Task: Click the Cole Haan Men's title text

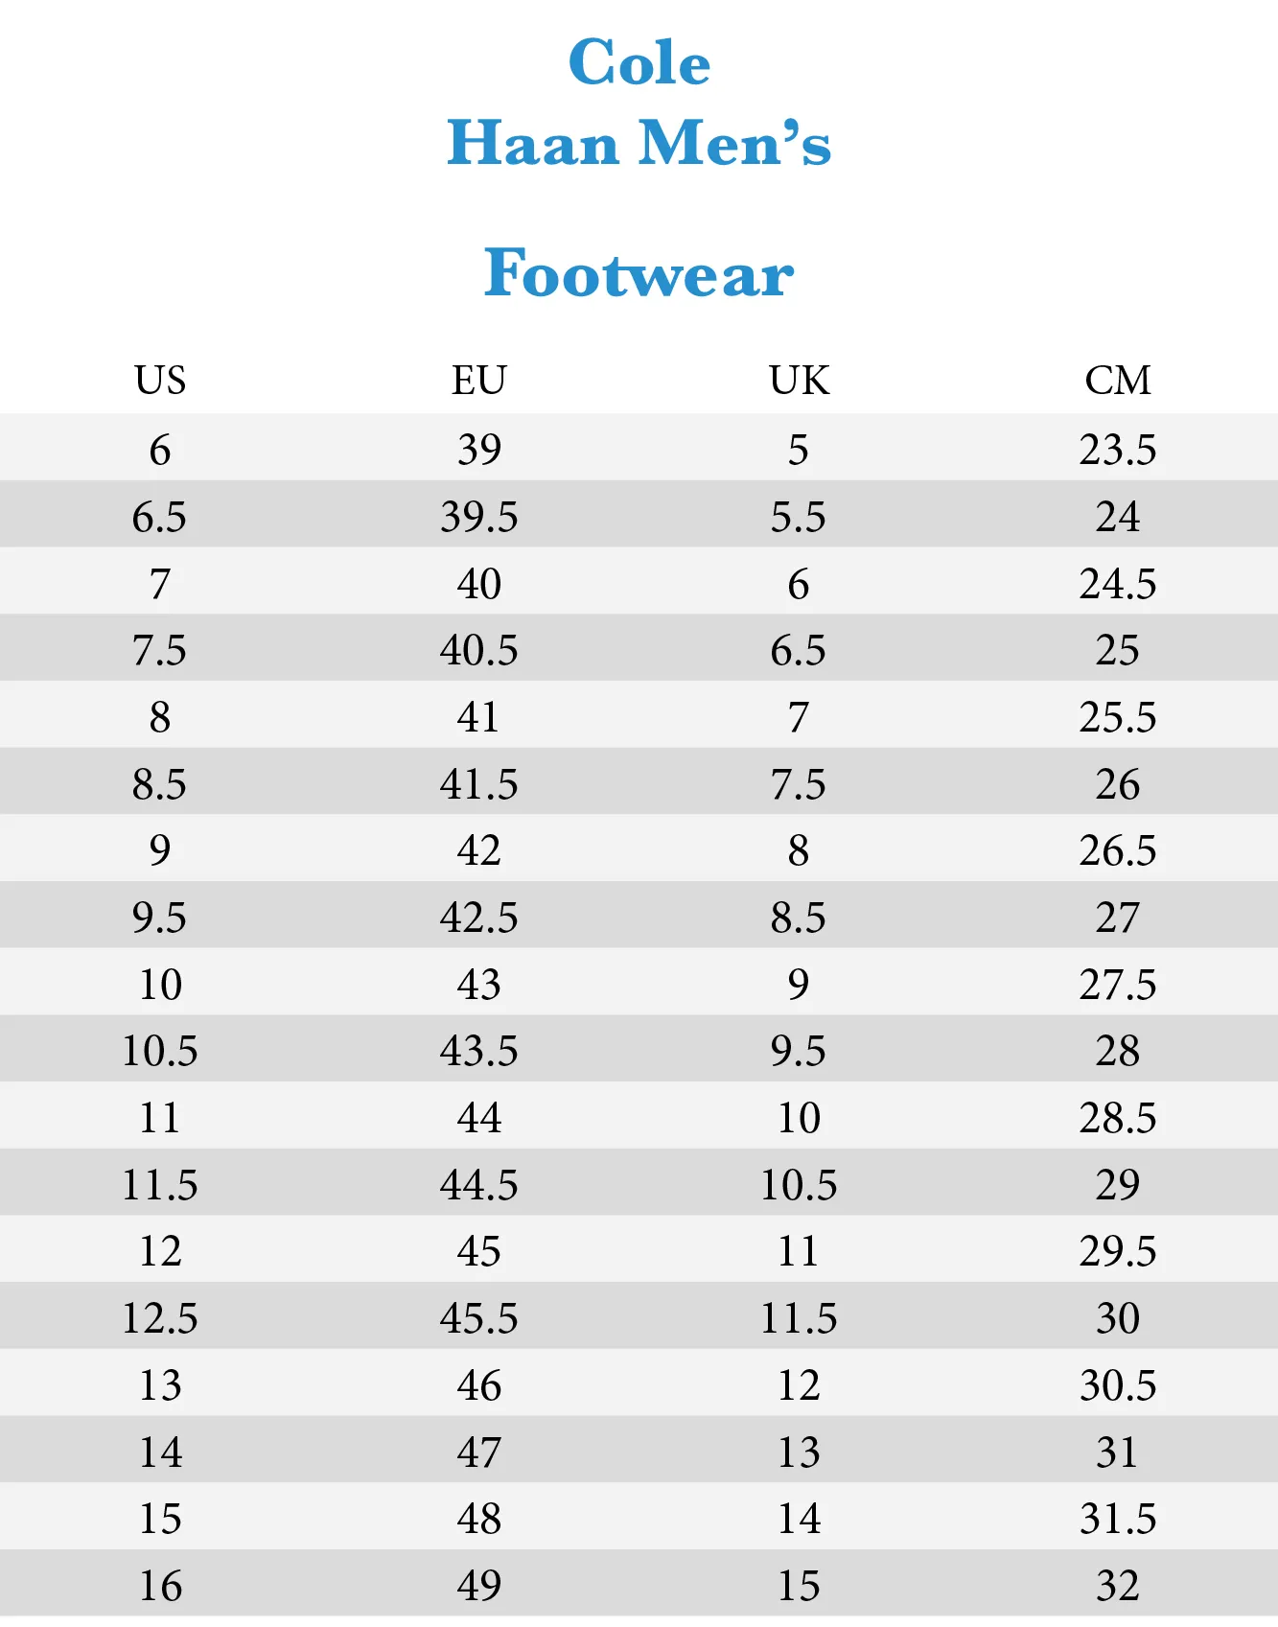Action: [x=639, y=103]
